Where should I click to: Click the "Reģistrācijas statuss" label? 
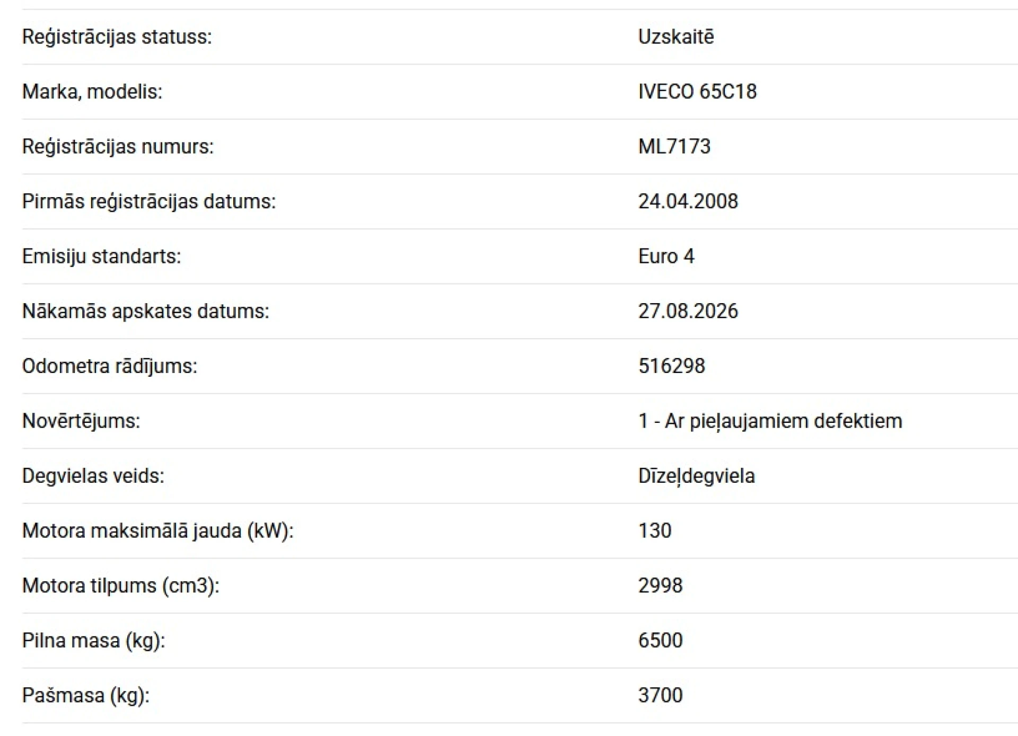coord(117,37)
